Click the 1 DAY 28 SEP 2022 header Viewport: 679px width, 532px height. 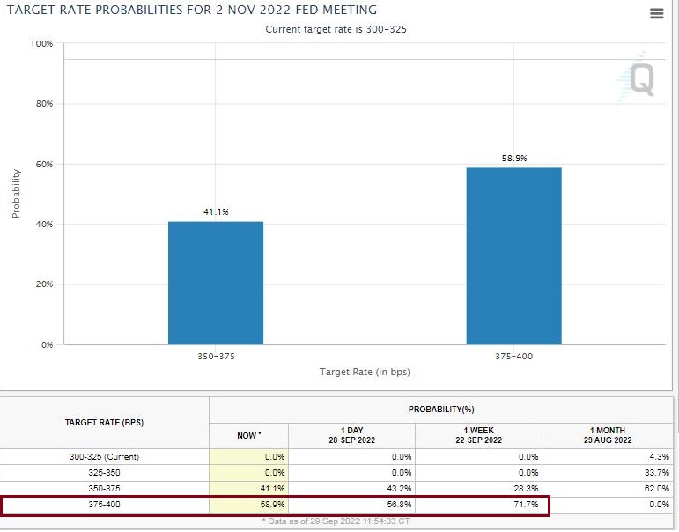pyautogui.click(x=351, y=435)
